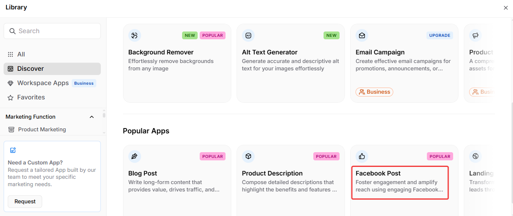The height and width of the screenshot is (216, 513).
Task: Click the sidebar category scrollbar
Action: (x=104, y=116)
